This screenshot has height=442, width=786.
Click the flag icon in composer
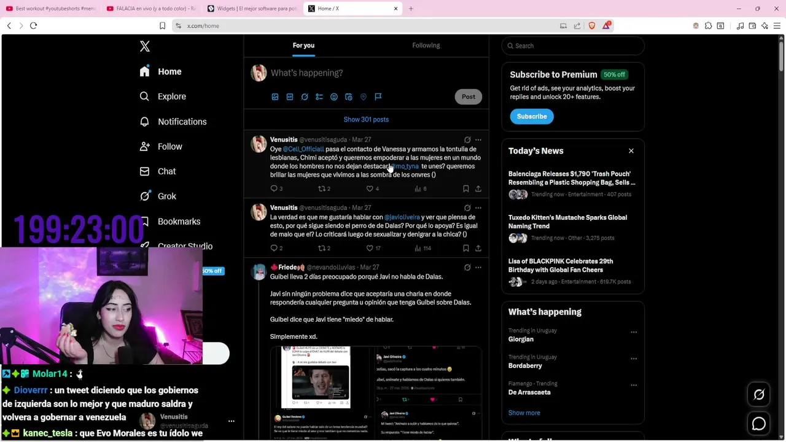[x=378, y=97]
